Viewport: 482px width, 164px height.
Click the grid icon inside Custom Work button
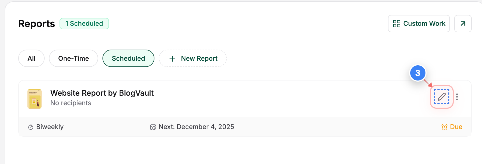[x=396, y=24]
